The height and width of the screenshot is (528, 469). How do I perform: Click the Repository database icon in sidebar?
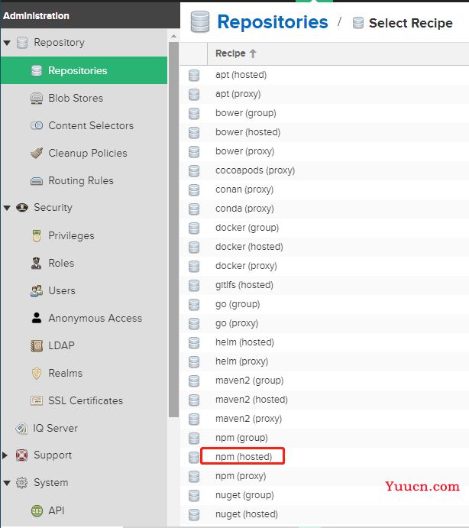[22, 43]
